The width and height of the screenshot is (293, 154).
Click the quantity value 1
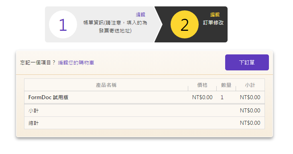point(222,97)
